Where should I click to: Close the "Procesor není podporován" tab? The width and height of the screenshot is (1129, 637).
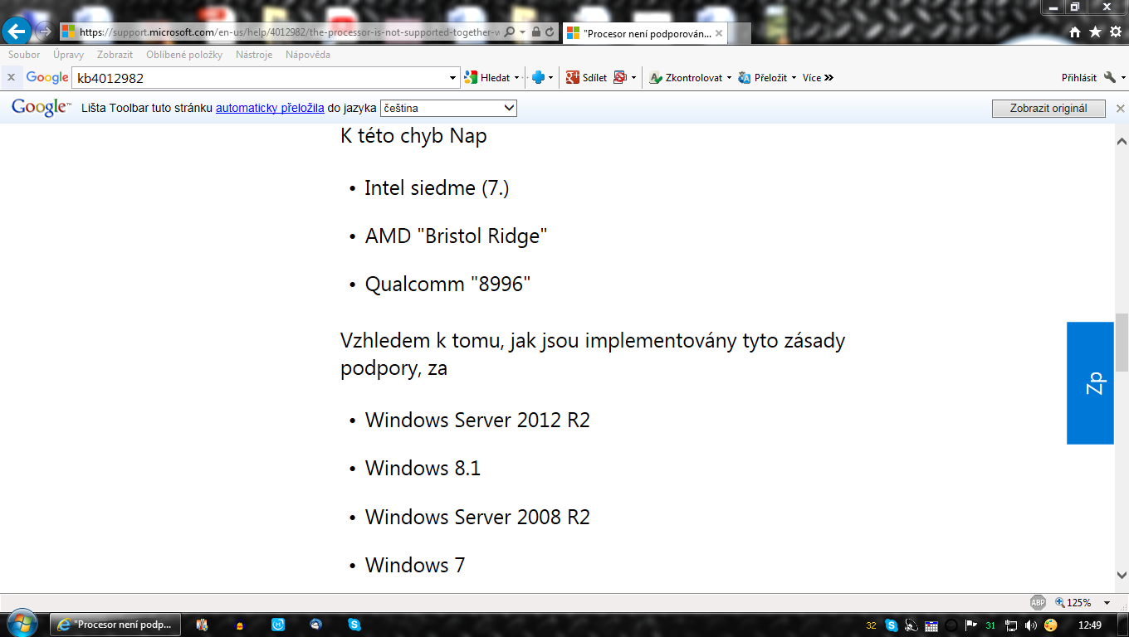pos(719,33)
